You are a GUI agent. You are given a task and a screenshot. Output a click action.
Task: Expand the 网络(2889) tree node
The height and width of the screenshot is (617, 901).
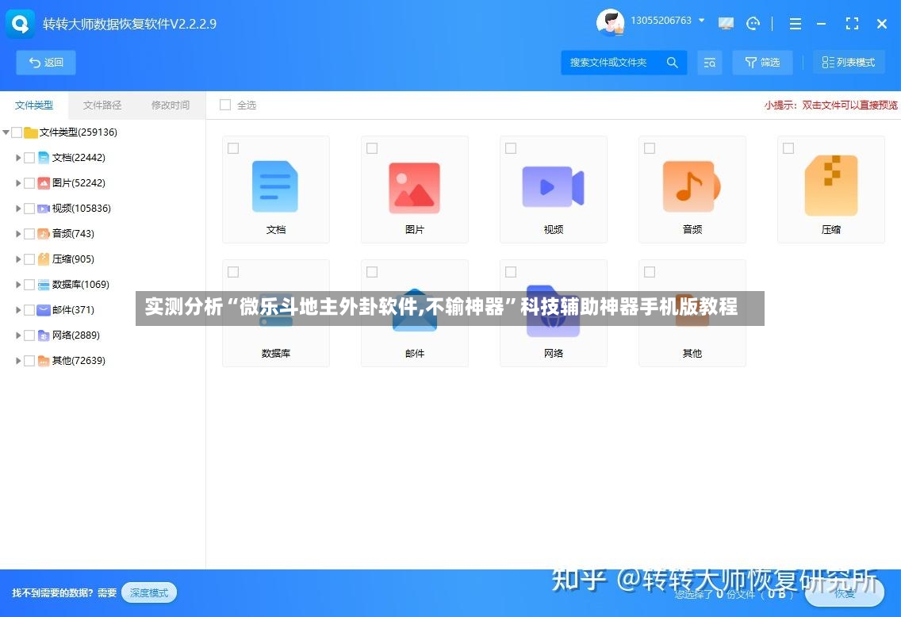tap(18, 335)
